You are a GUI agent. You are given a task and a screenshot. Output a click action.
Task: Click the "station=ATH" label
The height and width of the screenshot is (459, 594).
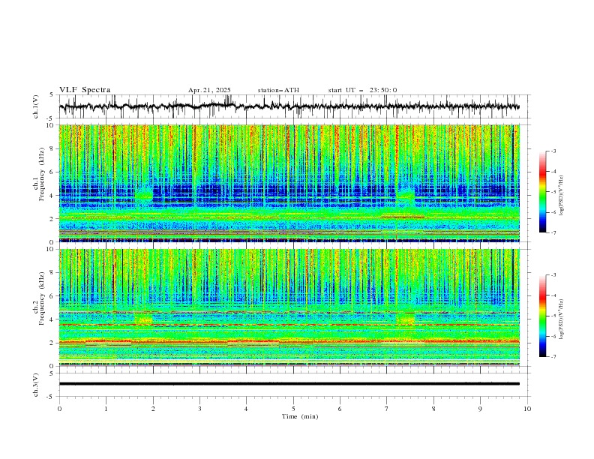pos(278,90)
